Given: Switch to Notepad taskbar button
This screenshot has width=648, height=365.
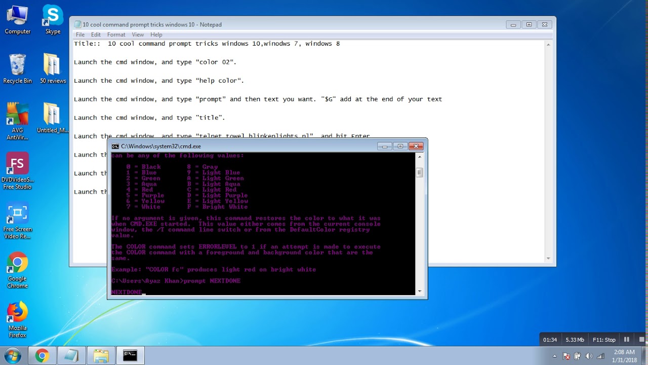Looking at the screenshot, I should click(x=71, y=355).
